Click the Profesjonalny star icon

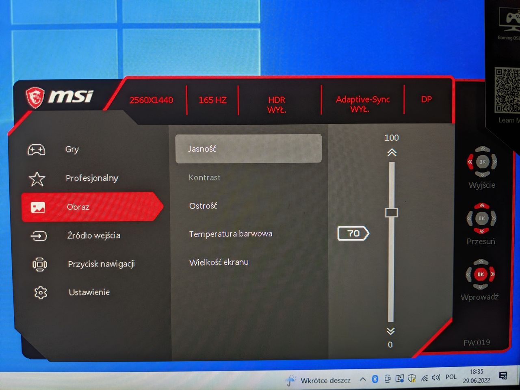pyautogui.click(x=37, y=179)
